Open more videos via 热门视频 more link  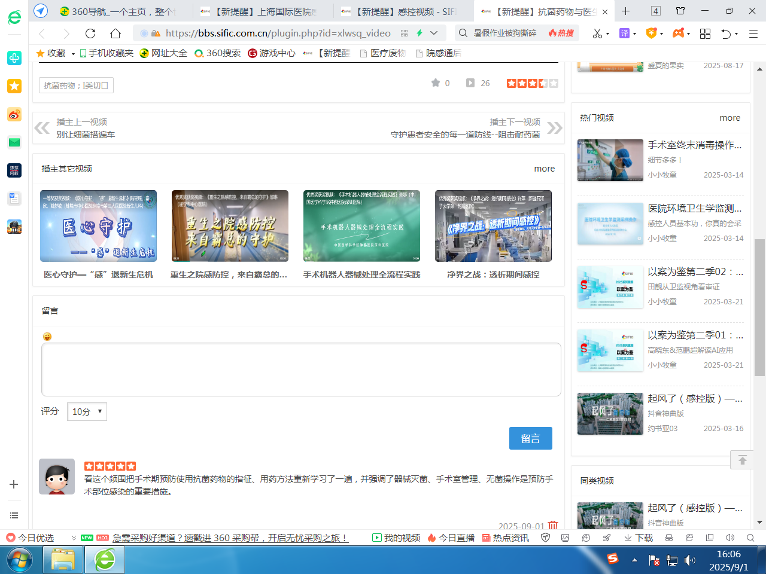pos(729,118)
